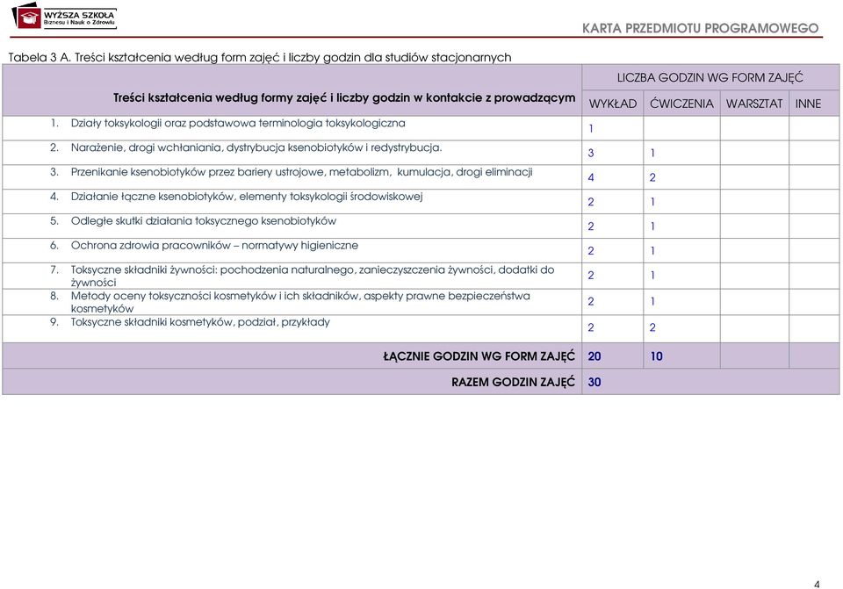Click ĆWICZENIA value 1 for Odległe skutki row
This screenshot has width=843, height=589.
[x=652, y=226]
